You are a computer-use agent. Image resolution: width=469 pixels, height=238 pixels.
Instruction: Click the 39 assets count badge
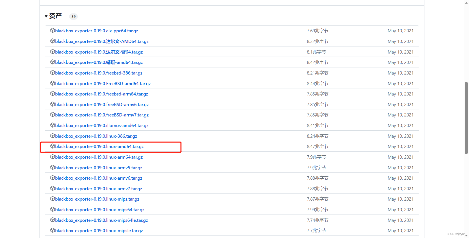click(73, 16)
